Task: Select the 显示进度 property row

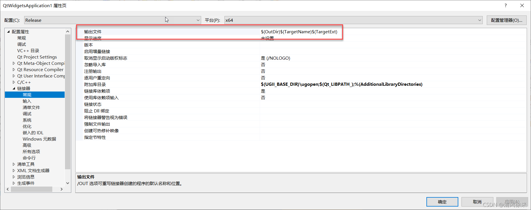Action: tap(301, 38)
